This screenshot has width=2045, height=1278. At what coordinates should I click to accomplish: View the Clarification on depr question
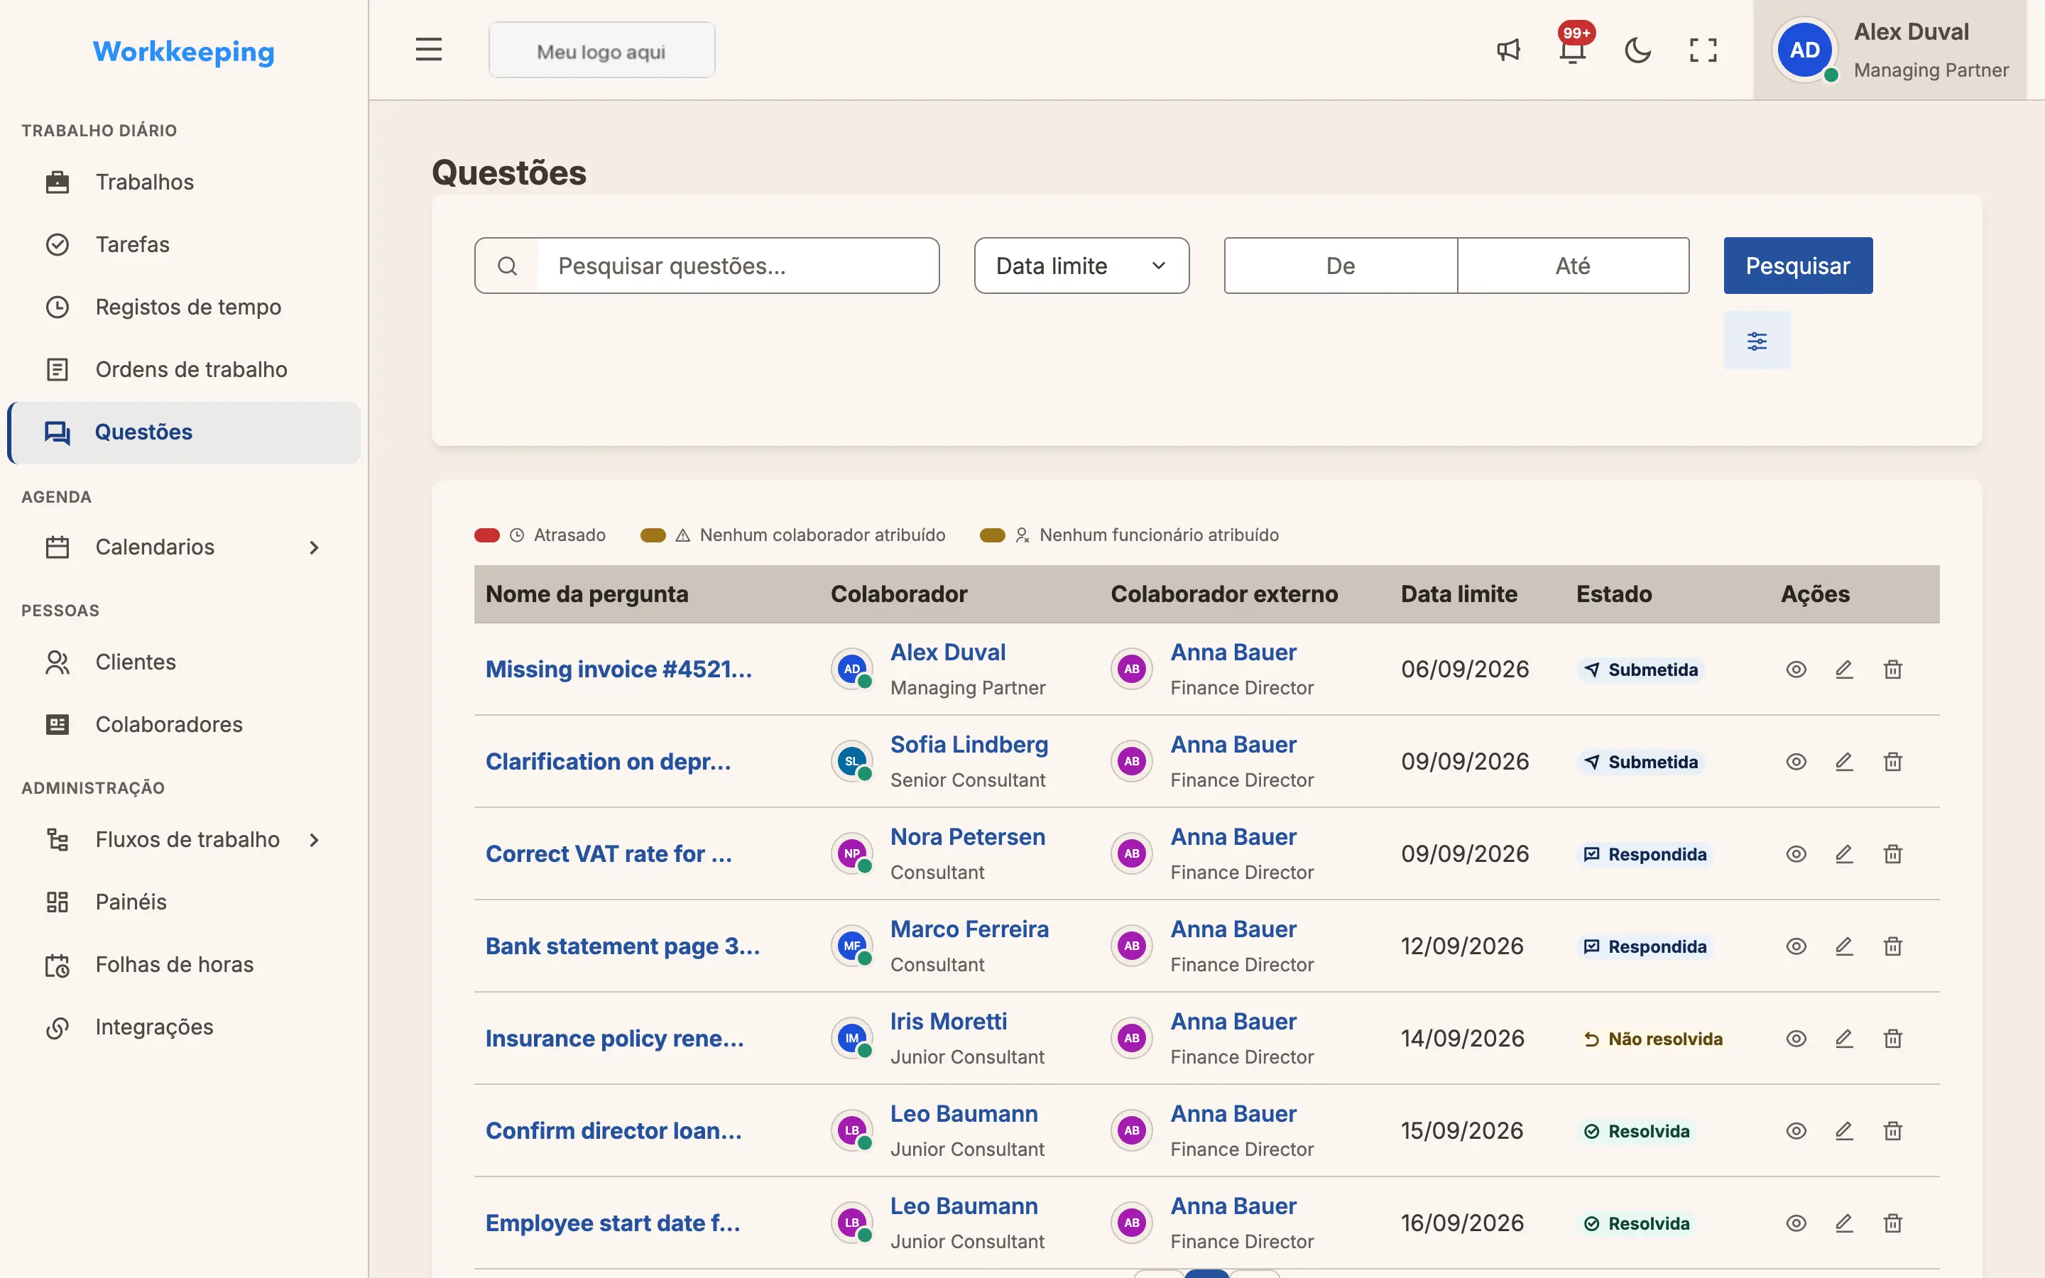coord(1796,762)
